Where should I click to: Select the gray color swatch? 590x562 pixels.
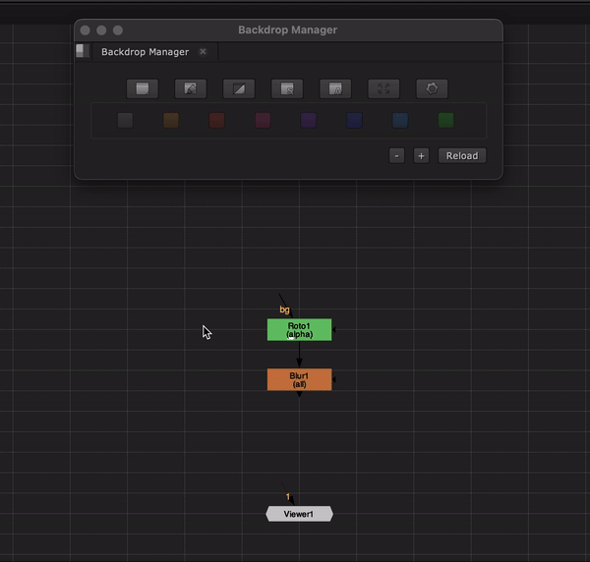[125, 120]
